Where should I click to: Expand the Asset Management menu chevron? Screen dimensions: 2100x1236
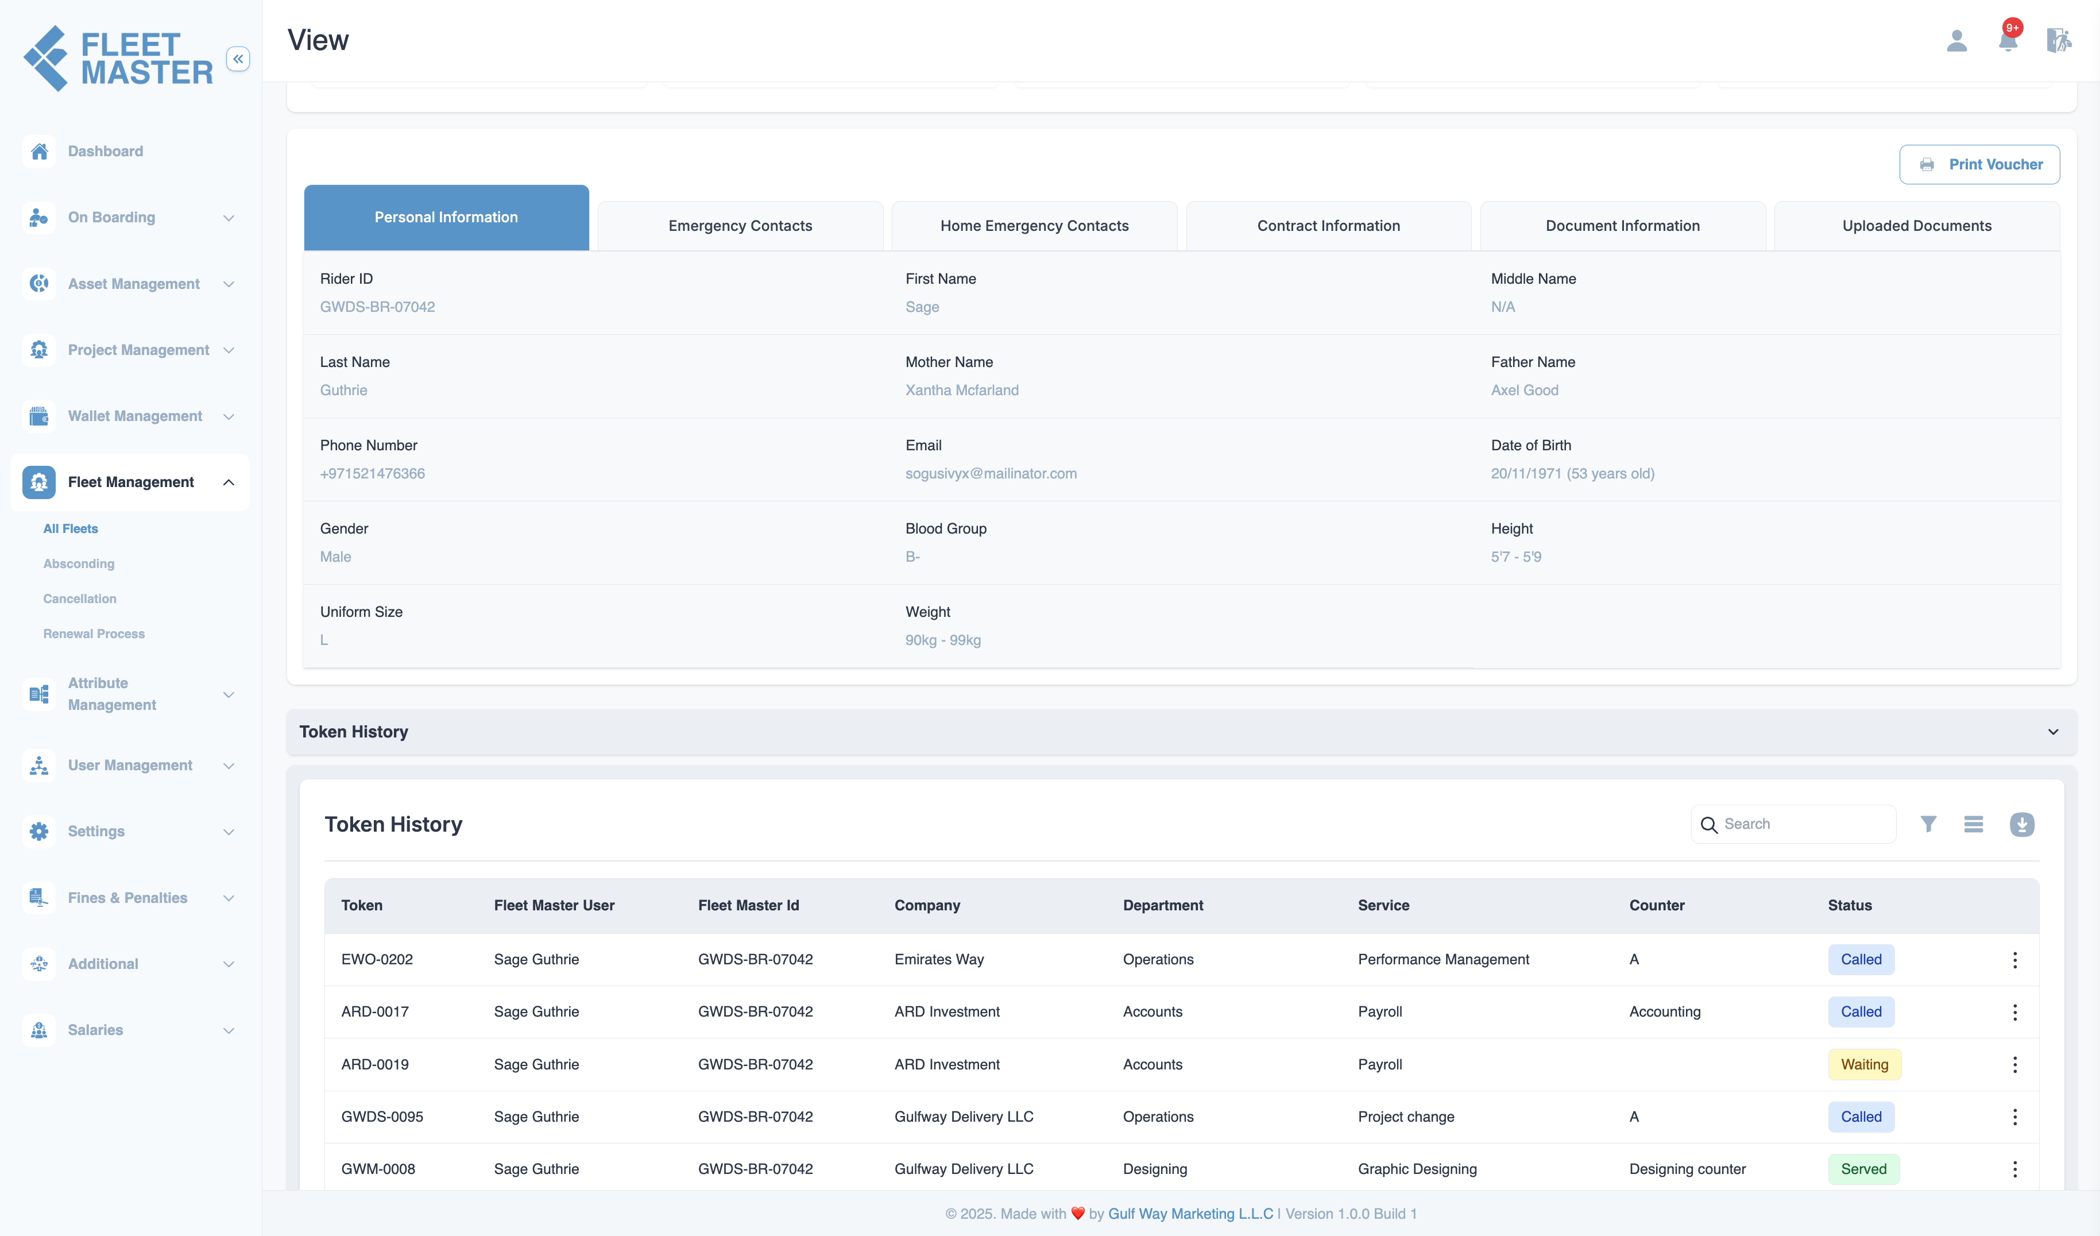click(x=229, y=283)
